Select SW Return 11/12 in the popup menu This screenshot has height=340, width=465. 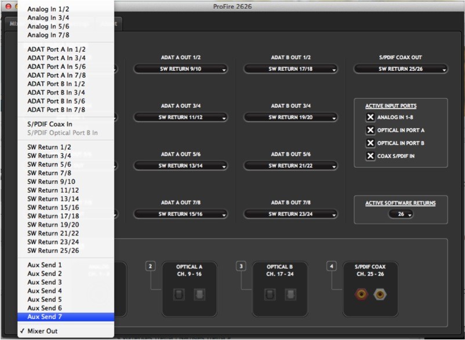pyautogui.click(x=66, y=190)
